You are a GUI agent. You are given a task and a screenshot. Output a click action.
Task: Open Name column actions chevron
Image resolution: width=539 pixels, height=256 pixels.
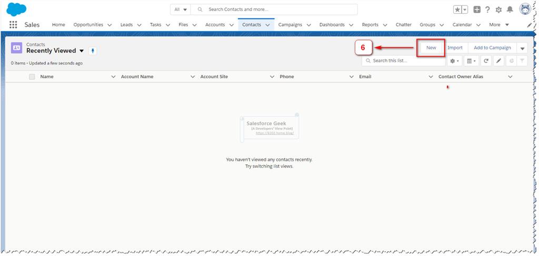click(x=114, y=77)
